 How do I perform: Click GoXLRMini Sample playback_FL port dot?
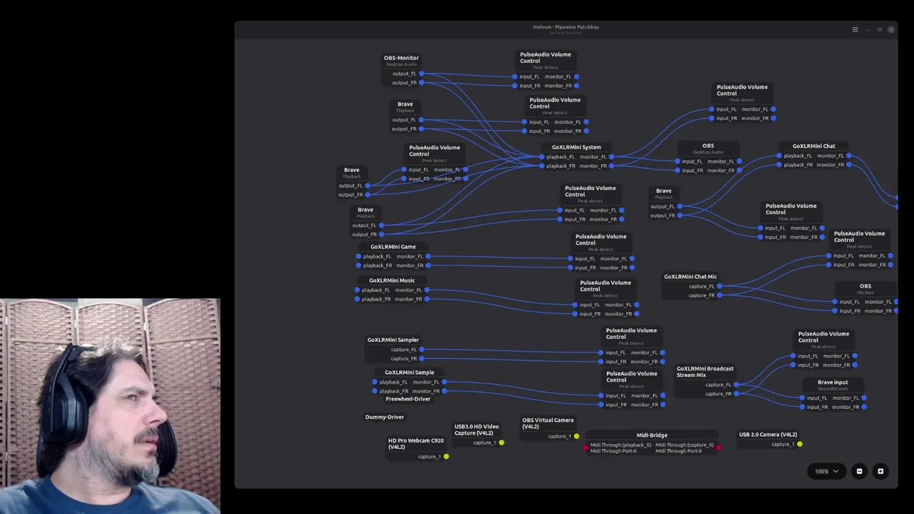click(374, 382)
